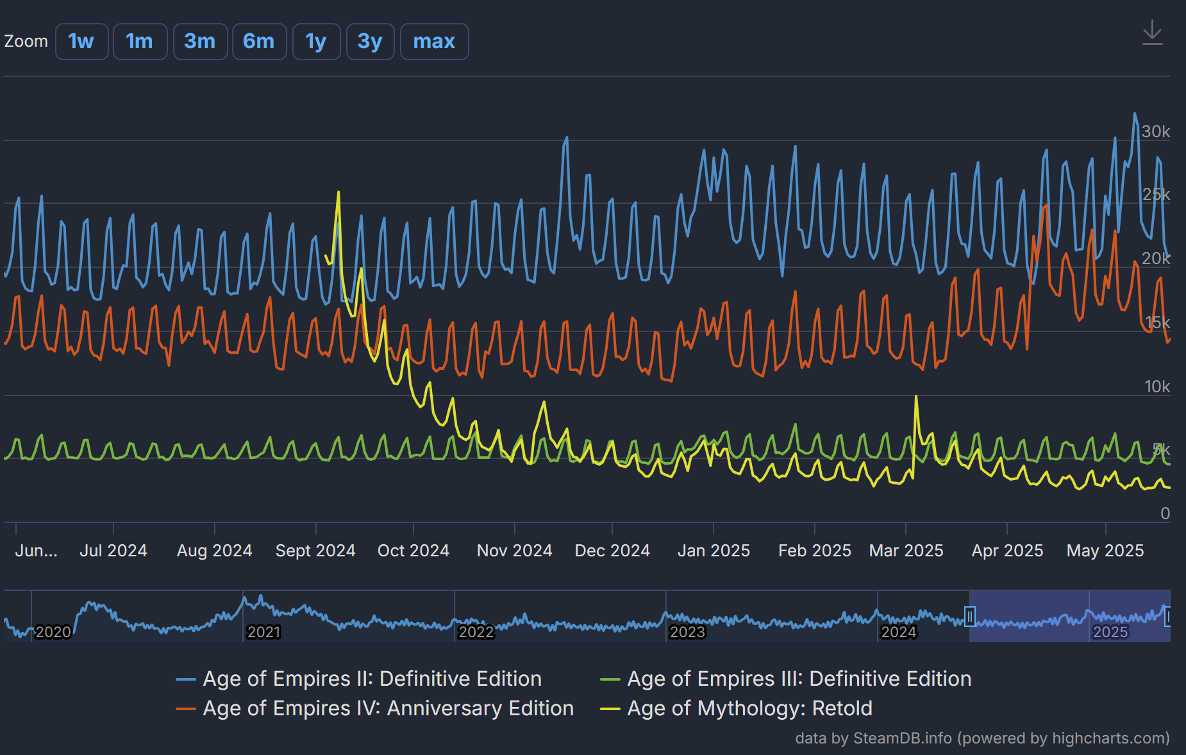Screen dimensions: 1186x755
Task: Toggle Age of Mythology: Retold legend item
Action: coord(749,708)
